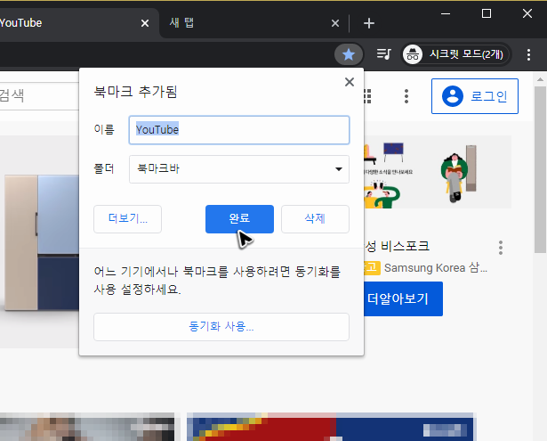Click the incognito mode badge 시크릿 모드(2개)
This screenshot has width=547, height=441.
coord(456,54)
